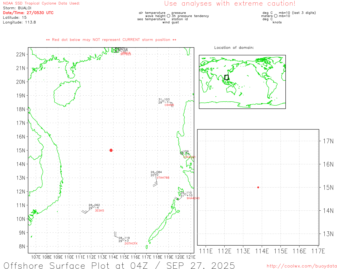Click the red dot in the zoomed inset plot
The height and width of the screenshot is (269, 337).
[258, 187]
